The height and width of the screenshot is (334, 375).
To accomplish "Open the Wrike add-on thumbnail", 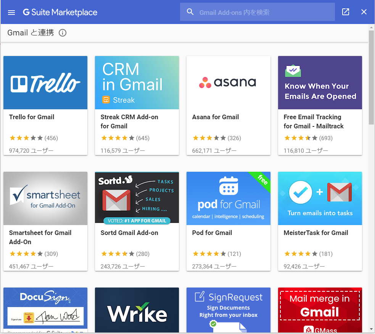I will (x=137, y=310).
